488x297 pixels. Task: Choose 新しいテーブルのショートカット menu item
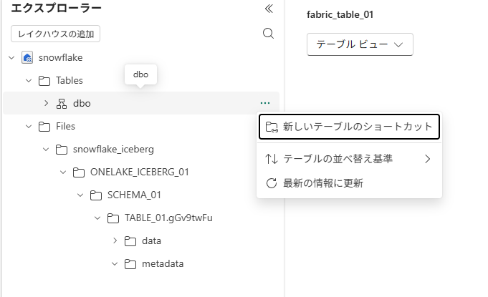[x=349, y=127]
